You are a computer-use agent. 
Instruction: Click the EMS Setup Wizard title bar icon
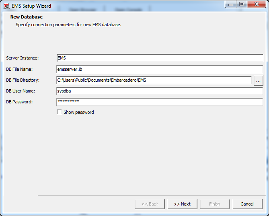point(6,6)
